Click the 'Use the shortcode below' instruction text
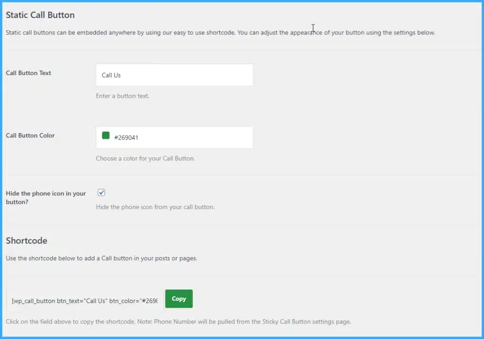Viewport: 484px width, 339px height. coord(101,258)
